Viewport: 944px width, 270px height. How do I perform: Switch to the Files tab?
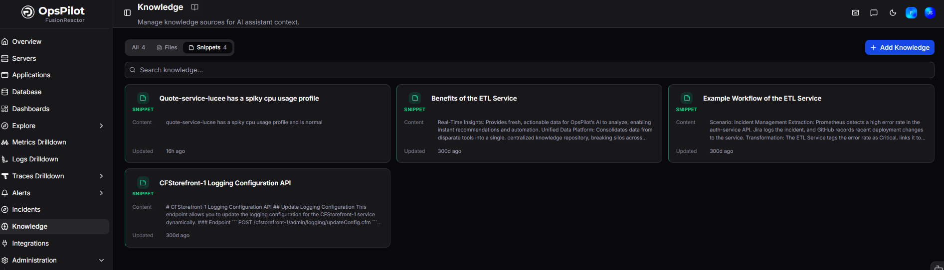tap(167, 47)
